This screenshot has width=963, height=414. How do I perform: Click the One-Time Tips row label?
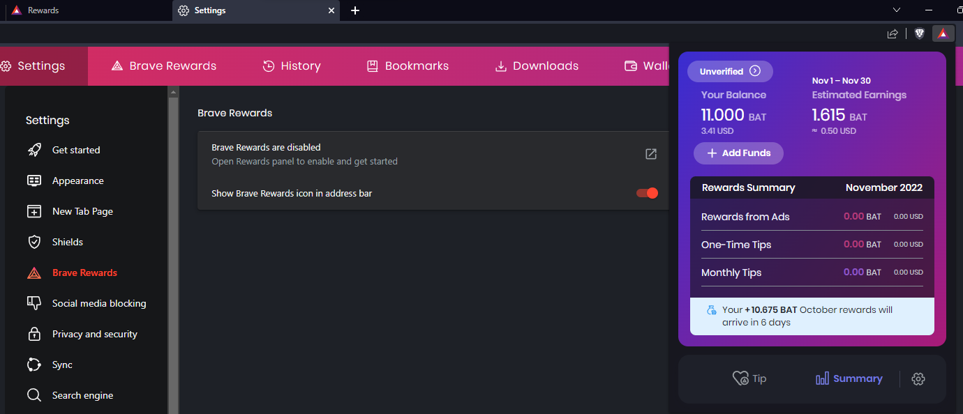tap(736, 245)
